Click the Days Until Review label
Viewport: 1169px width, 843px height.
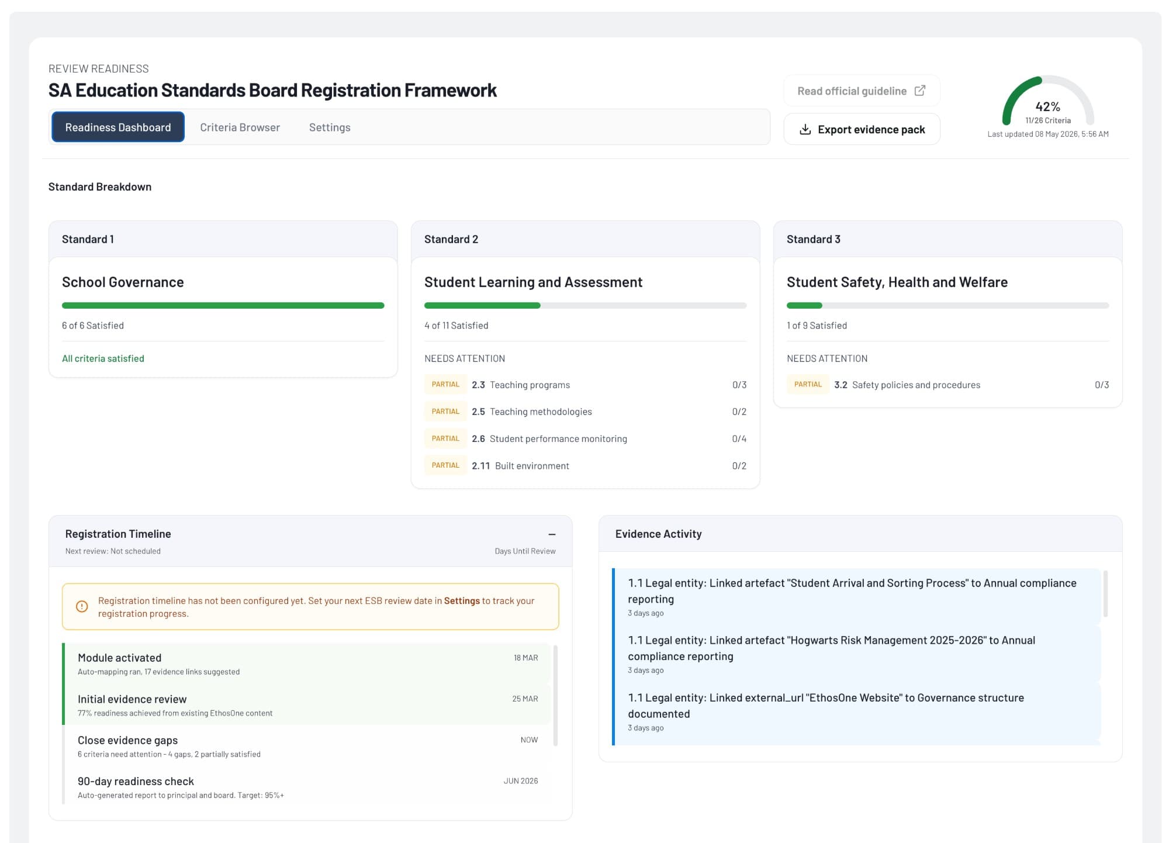click(x=525, y=551)
